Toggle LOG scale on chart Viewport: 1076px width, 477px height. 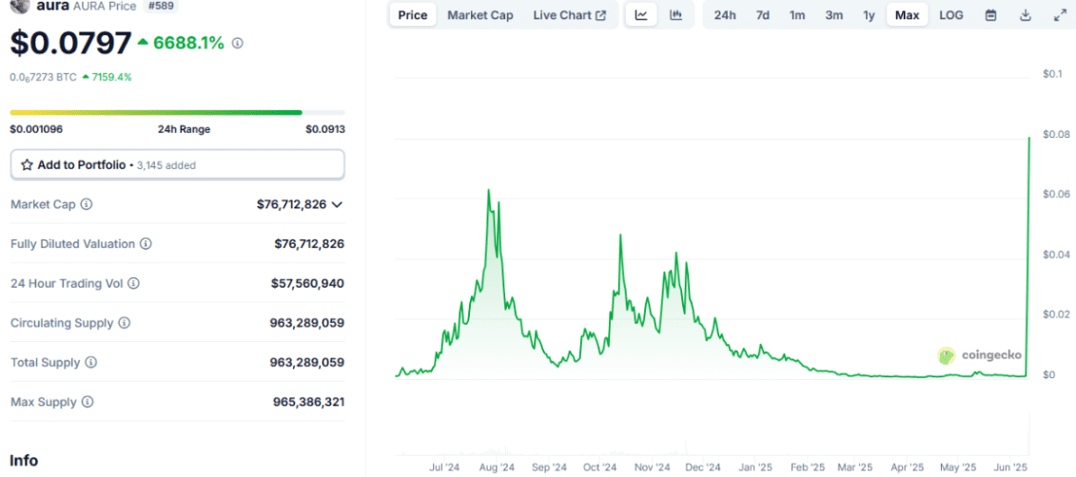pyautogui.click(x=951, y=15)
